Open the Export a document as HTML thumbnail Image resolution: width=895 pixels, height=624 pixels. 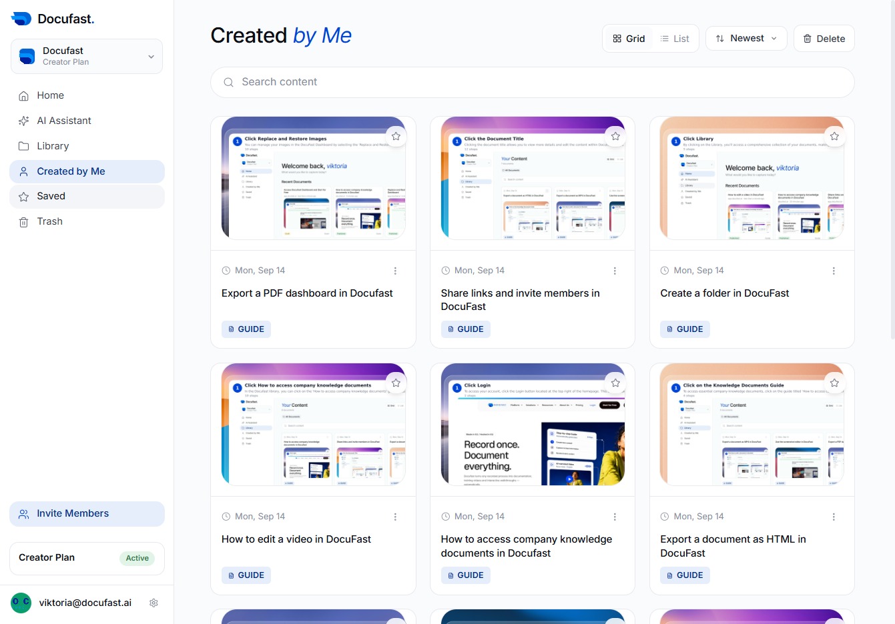[x=752, y=425]
